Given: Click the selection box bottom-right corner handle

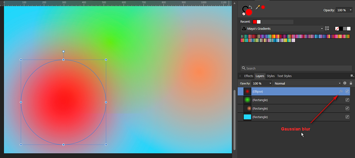Looking at the screenshot, I should [x=106, y=145].
